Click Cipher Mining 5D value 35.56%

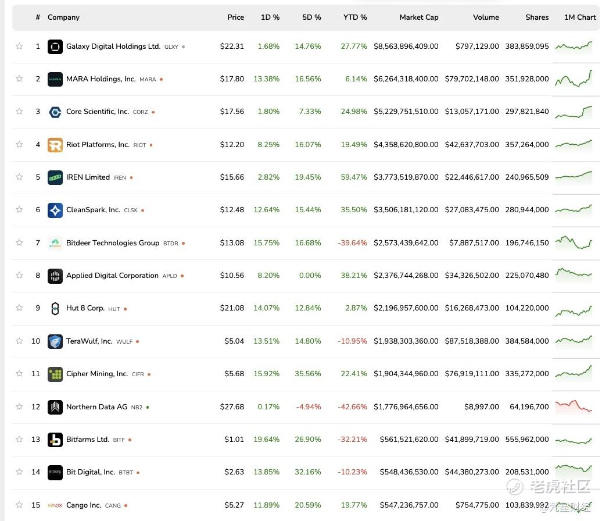pos(307,374)
